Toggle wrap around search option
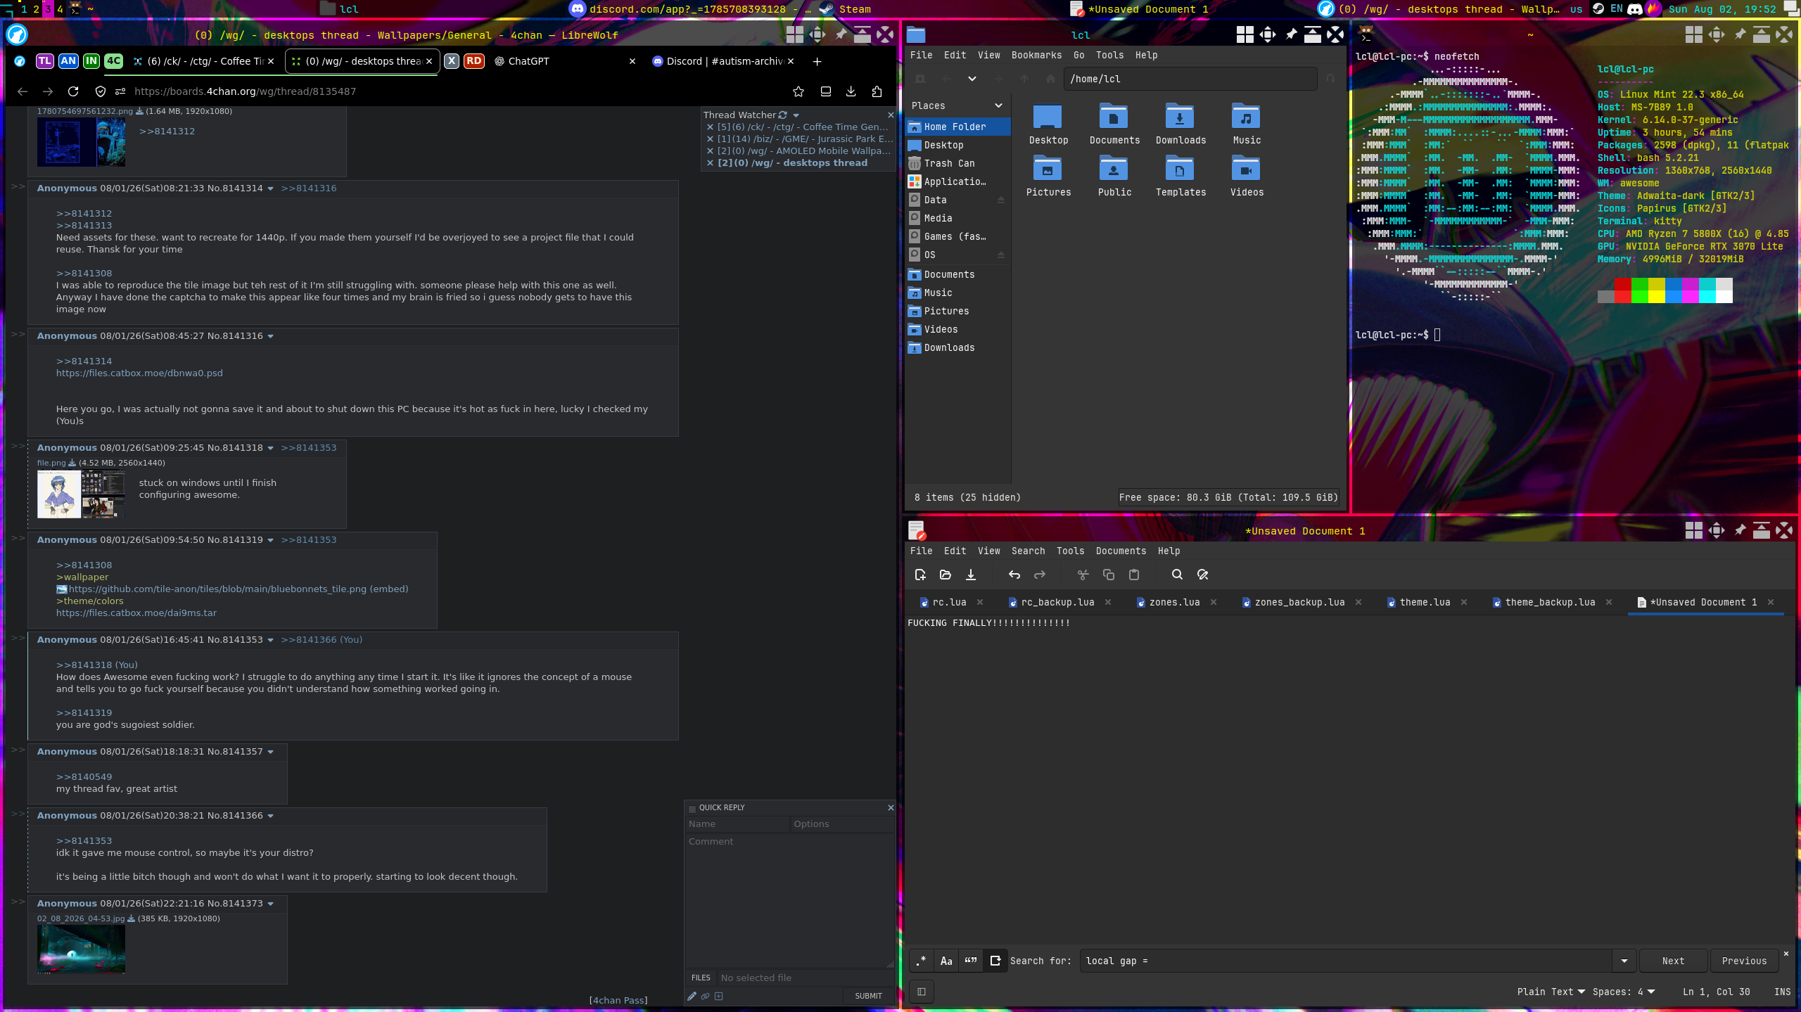The width and height of the screenshot is (1801, 1012). pos(995,961)
